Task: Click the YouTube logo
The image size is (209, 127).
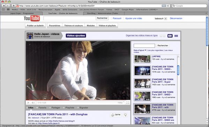Action: [x=32, y=18]
